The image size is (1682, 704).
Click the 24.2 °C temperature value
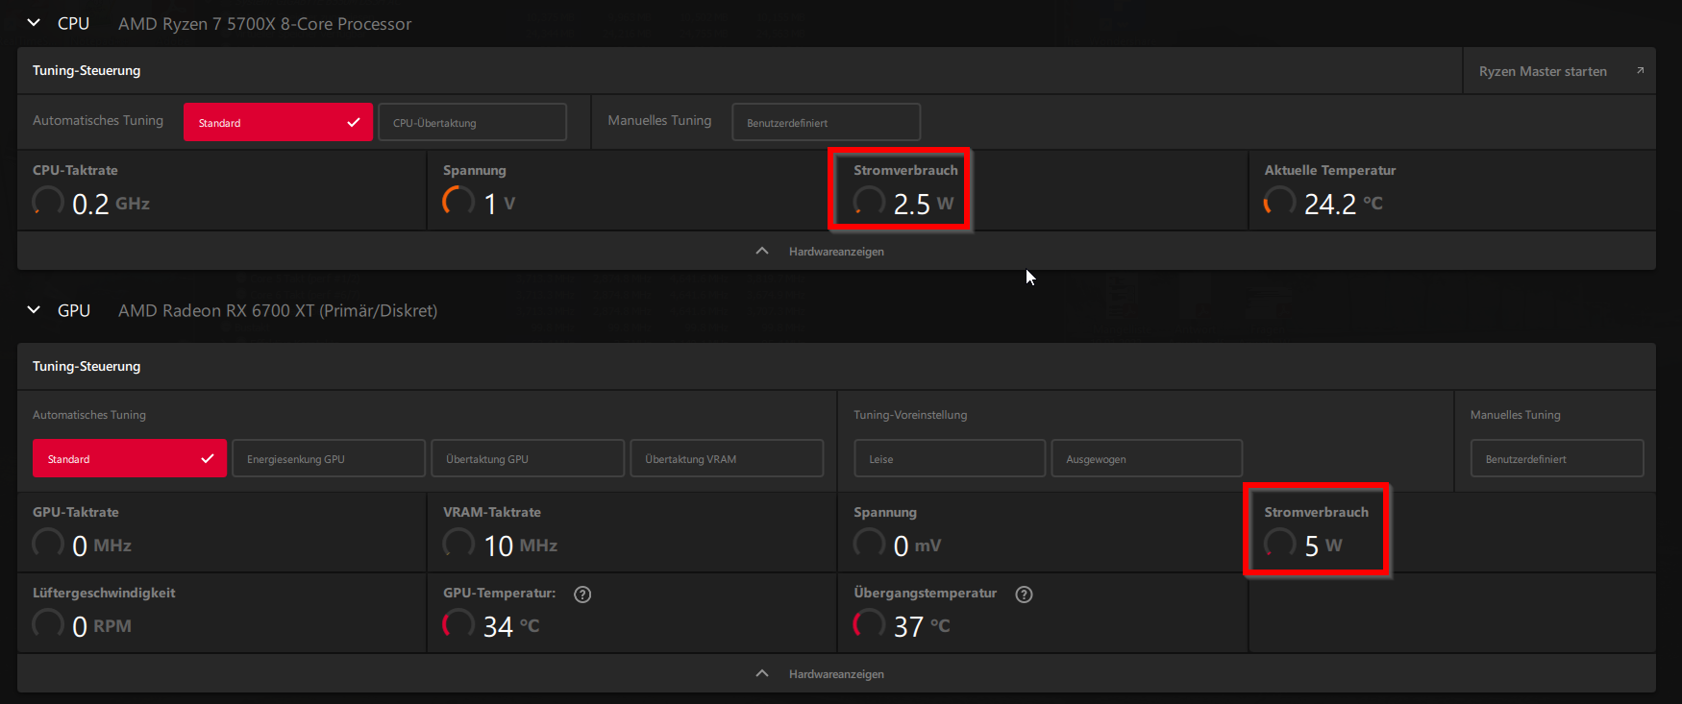tap(1343, 204)
